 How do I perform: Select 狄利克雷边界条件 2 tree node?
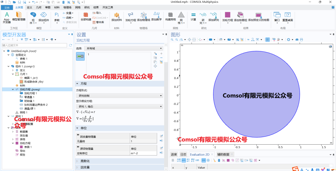[x=35, y=105]
